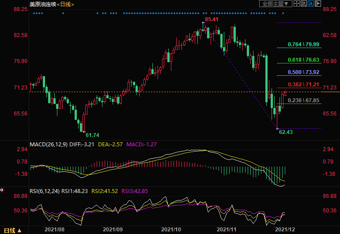Image resolution: width=340 pixels, height=234 pixels.
Task: Click the 美原油连续 chart title
Action: click(x=43, y=4)
